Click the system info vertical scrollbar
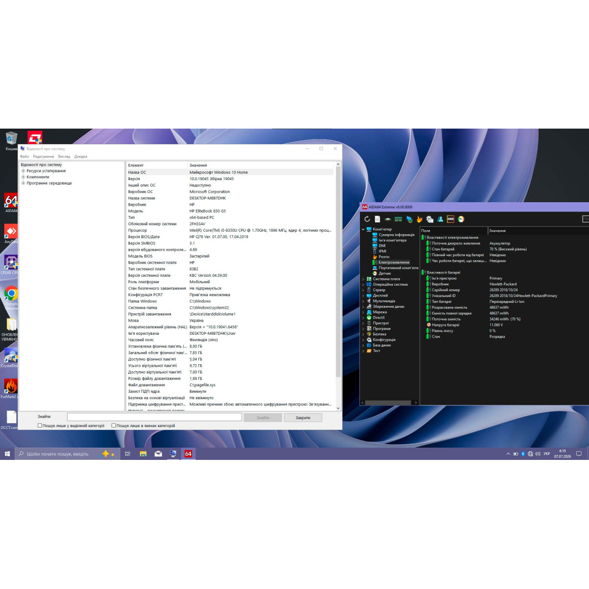This screenshot has height=589, width=589. (x=338, y=287)
